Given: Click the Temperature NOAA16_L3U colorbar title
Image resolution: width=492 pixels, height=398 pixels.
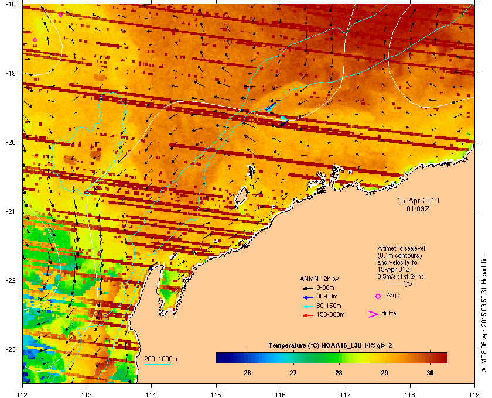Looking at the screenshot, I should pyautogui.click(x=330, y=345).
